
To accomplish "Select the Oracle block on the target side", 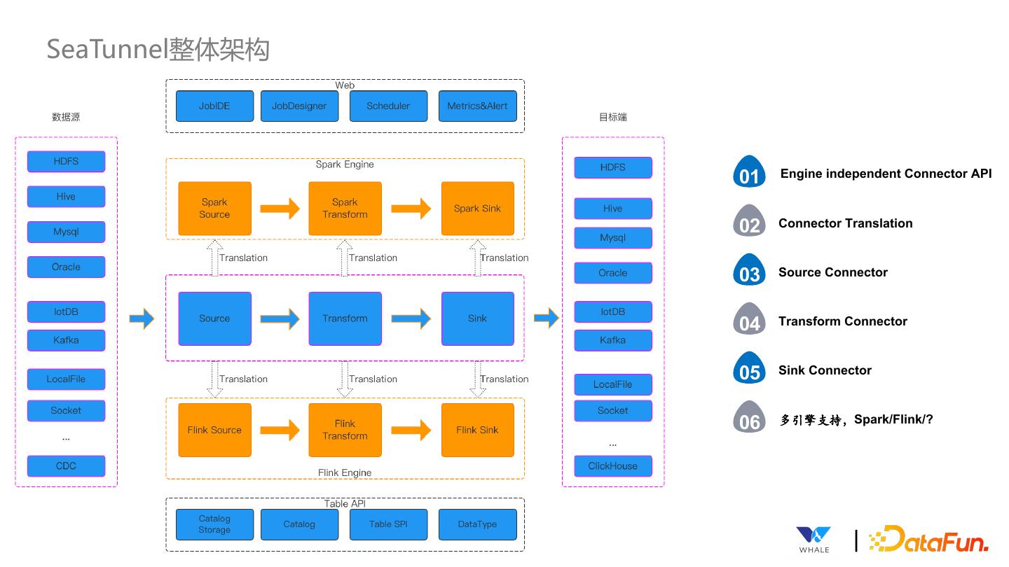I will (612, 272).
